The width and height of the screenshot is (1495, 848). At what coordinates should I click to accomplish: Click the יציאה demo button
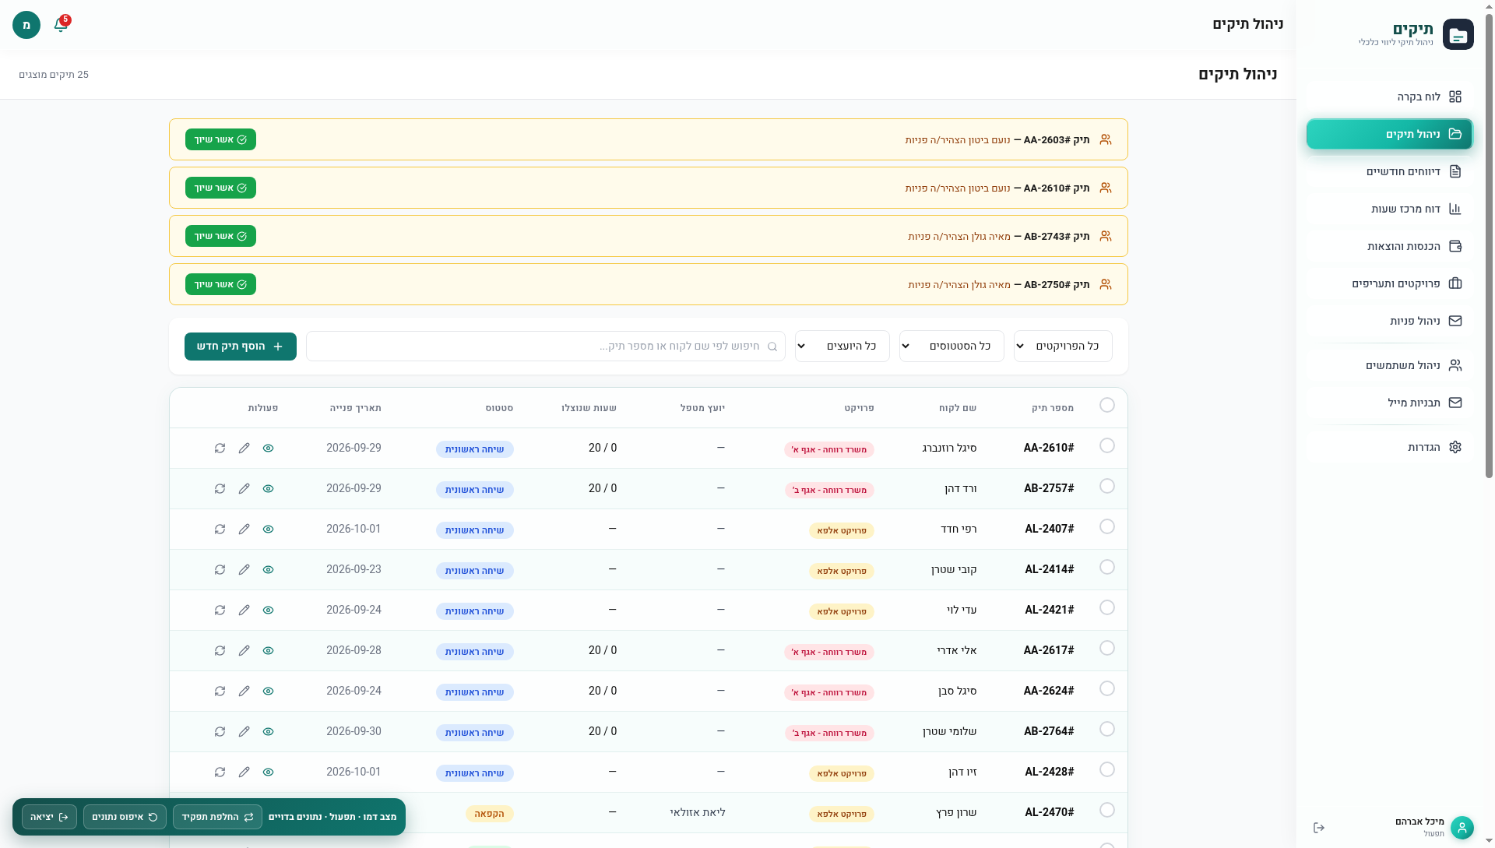click(49, 817)
